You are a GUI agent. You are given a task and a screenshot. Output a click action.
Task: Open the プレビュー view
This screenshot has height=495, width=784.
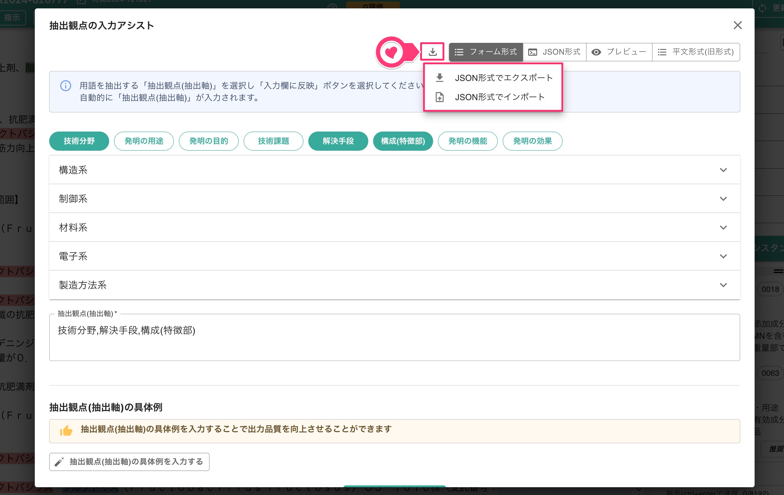(x=619, y=52)
